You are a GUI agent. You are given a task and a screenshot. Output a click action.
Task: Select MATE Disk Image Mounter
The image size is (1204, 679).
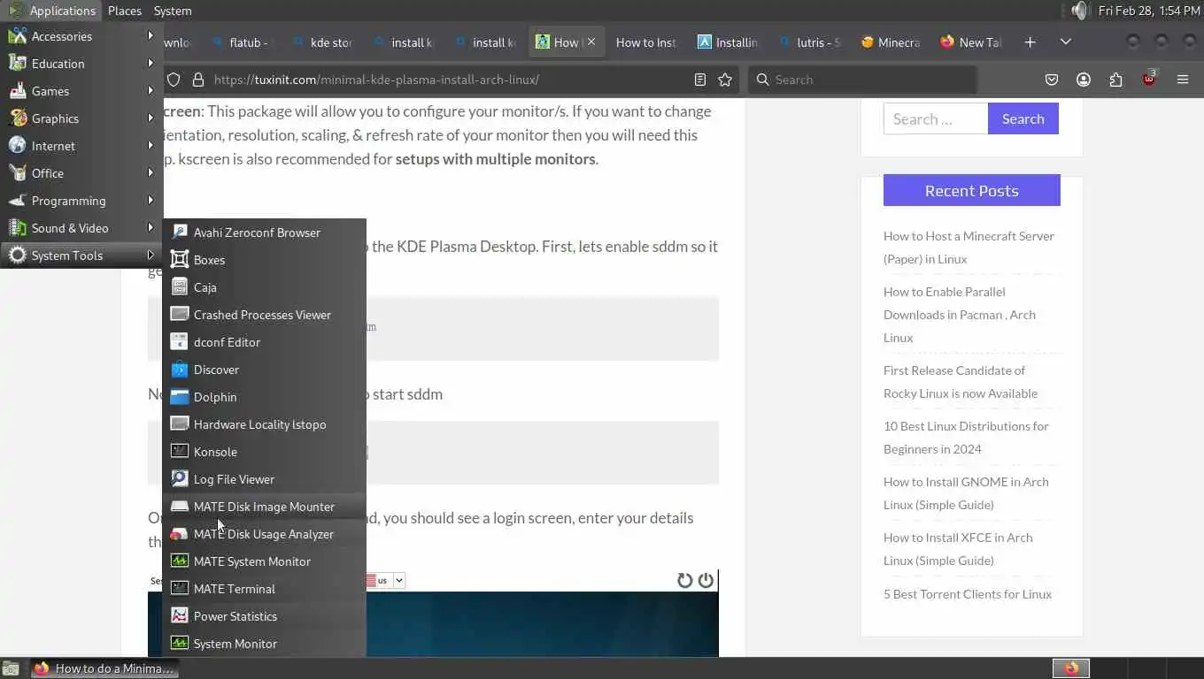coord(264,507)
